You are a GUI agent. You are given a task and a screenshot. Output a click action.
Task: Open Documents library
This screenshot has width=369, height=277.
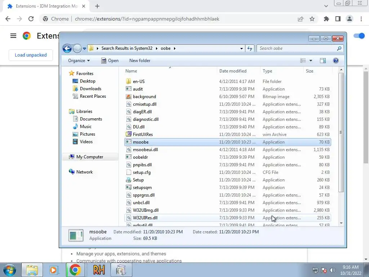coord(91,119)
